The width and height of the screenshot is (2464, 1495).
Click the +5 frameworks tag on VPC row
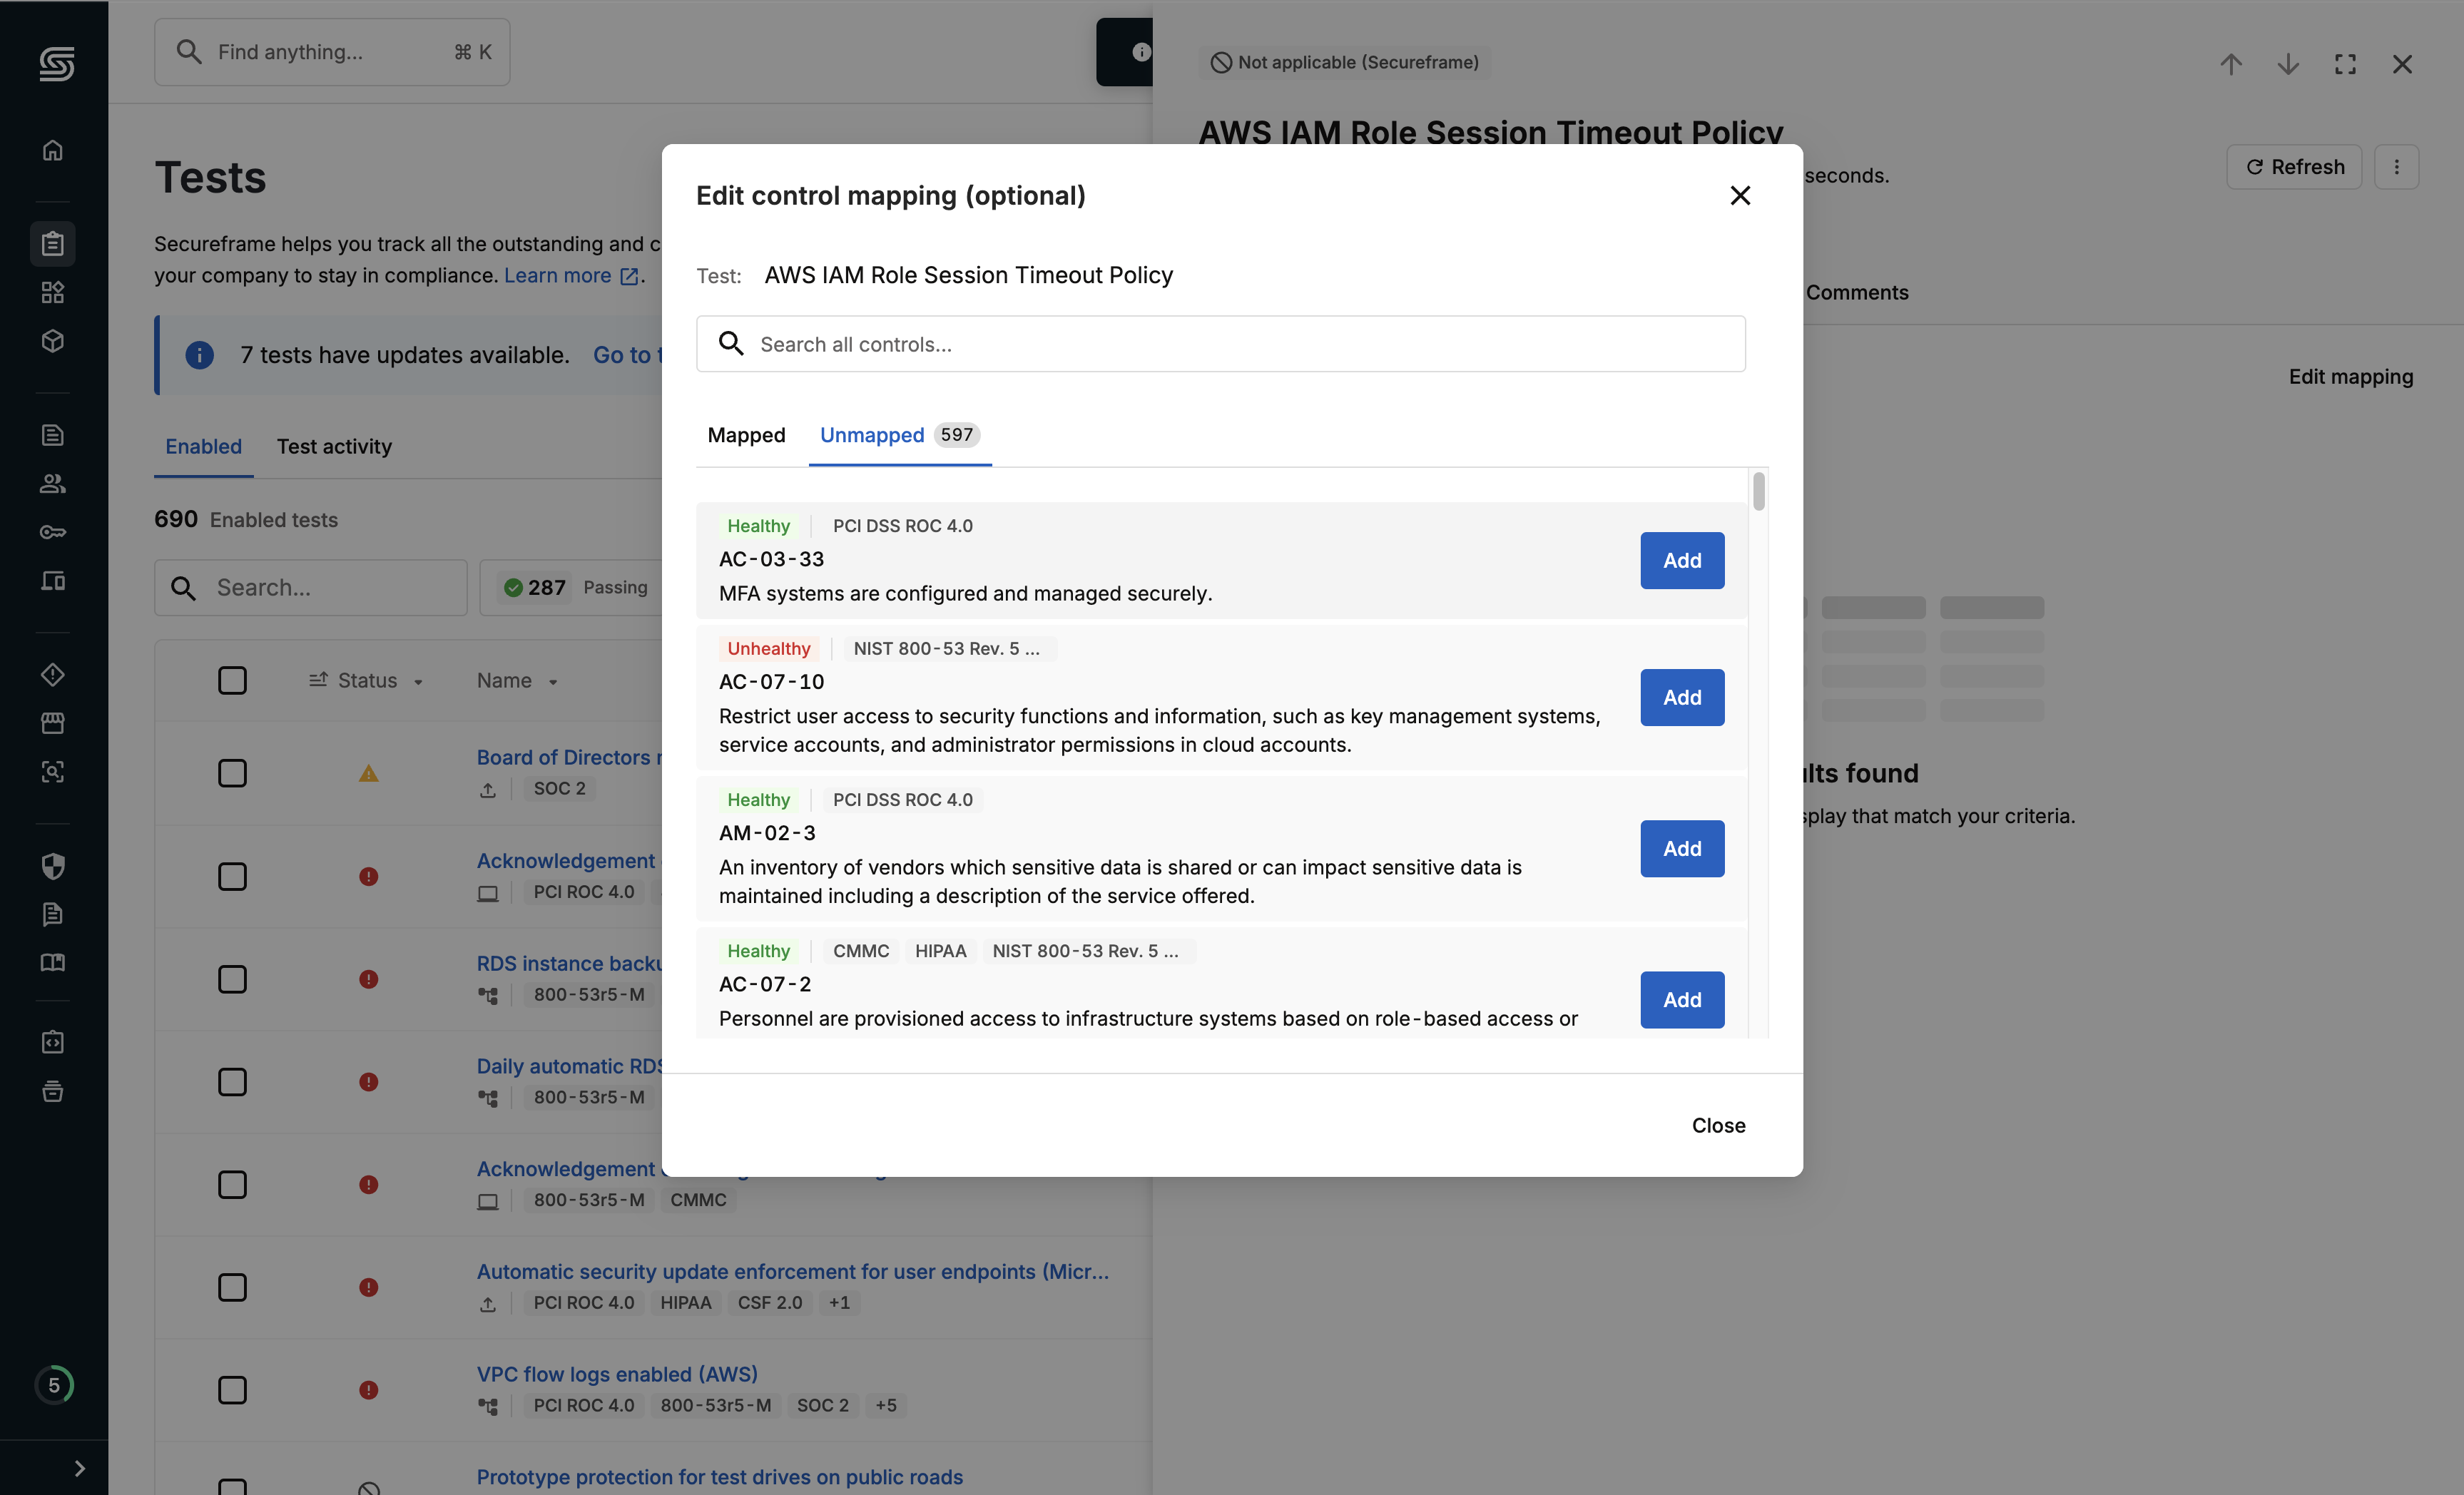(885, 1405)
